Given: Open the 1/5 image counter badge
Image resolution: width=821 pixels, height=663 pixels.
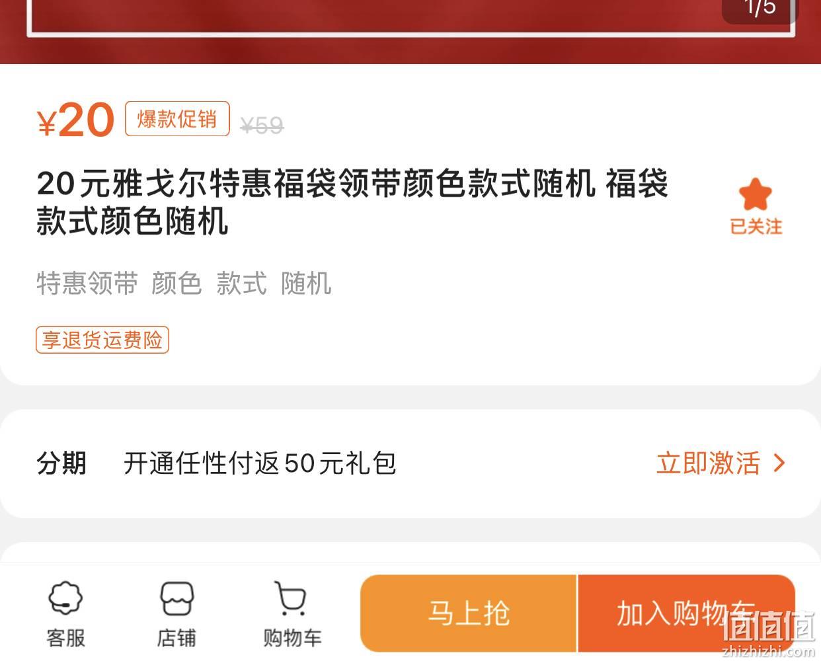Looking at the screenshot, I should [760, 9].
